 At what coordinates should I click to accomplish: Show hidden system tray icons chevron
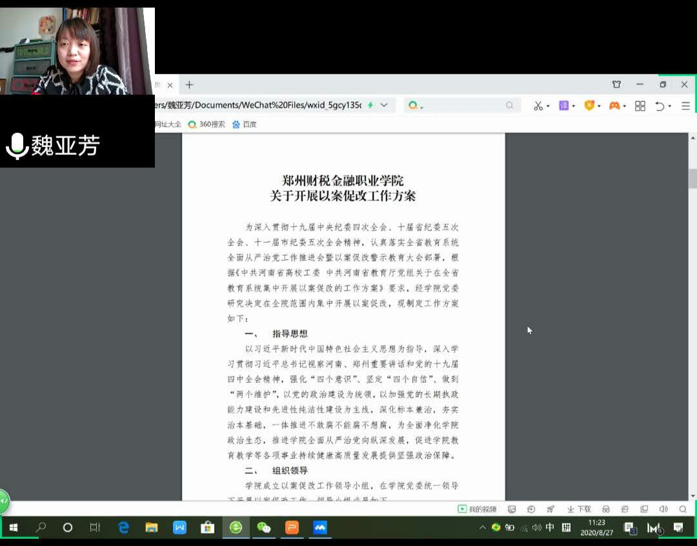click(483, 528)
